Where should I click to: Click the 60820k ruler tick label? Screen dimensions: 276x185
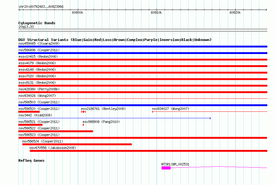[x=235, y=13]
